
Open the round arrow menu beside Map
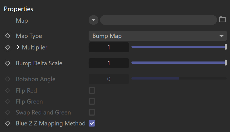coord(94,20)
